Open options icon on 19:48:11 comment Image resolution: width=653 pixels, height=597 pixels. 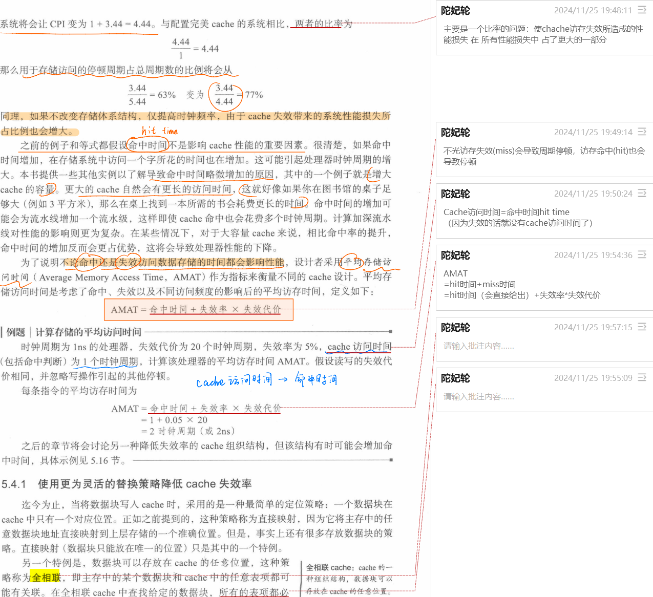pos(642,10)
